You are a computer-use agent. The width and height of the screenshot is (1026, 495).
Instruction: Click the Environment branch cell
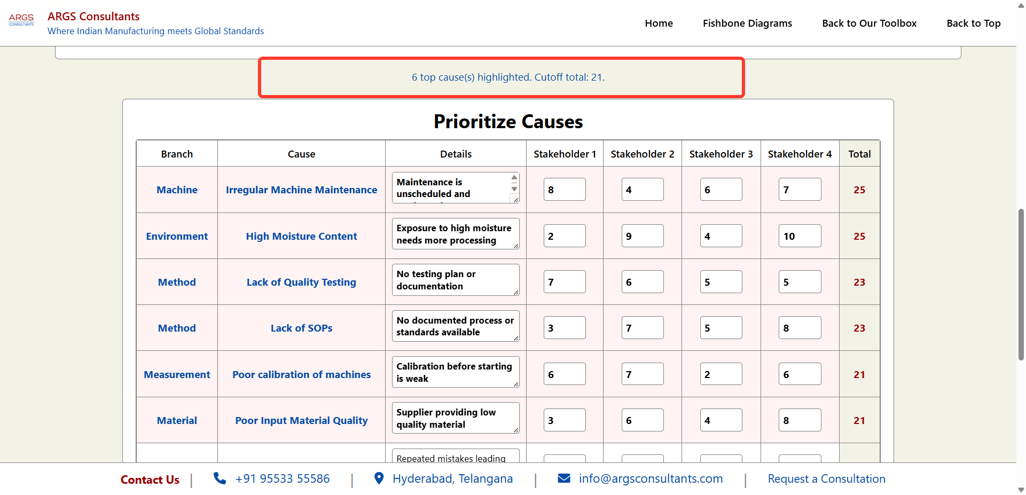177,236
